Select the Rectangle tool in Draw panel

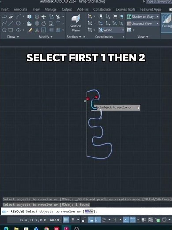point(11,30)
